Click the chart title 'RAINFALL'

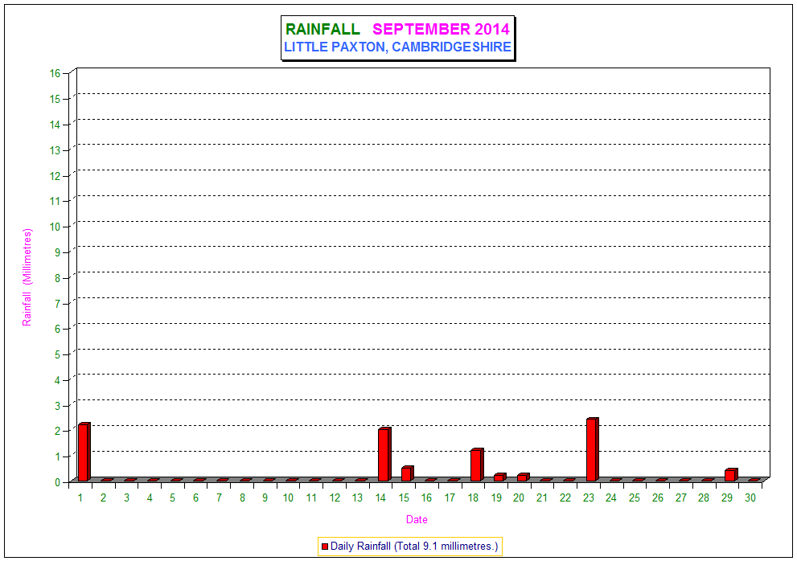point(322,30)
